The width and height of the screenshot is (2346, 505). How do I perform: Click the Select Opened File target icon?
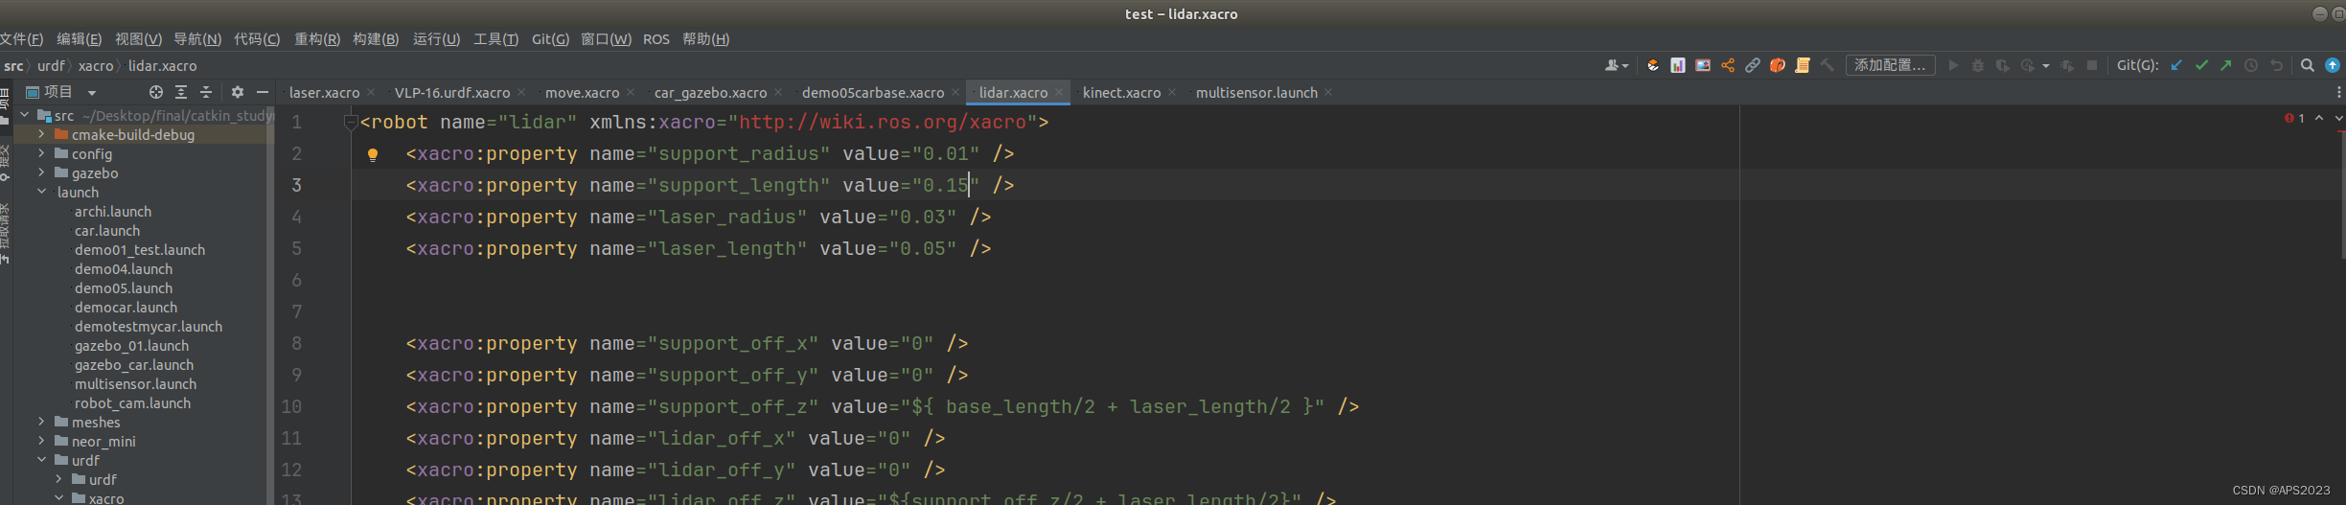[x=156, y=92]
